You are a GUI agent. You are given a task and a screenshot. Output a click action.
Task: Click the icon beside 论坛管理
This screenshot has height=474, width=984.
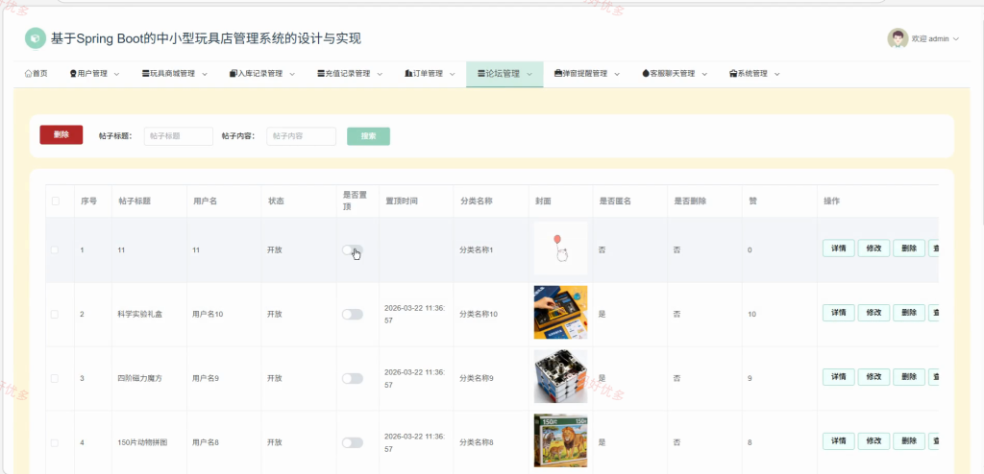(x=481, y=73)
